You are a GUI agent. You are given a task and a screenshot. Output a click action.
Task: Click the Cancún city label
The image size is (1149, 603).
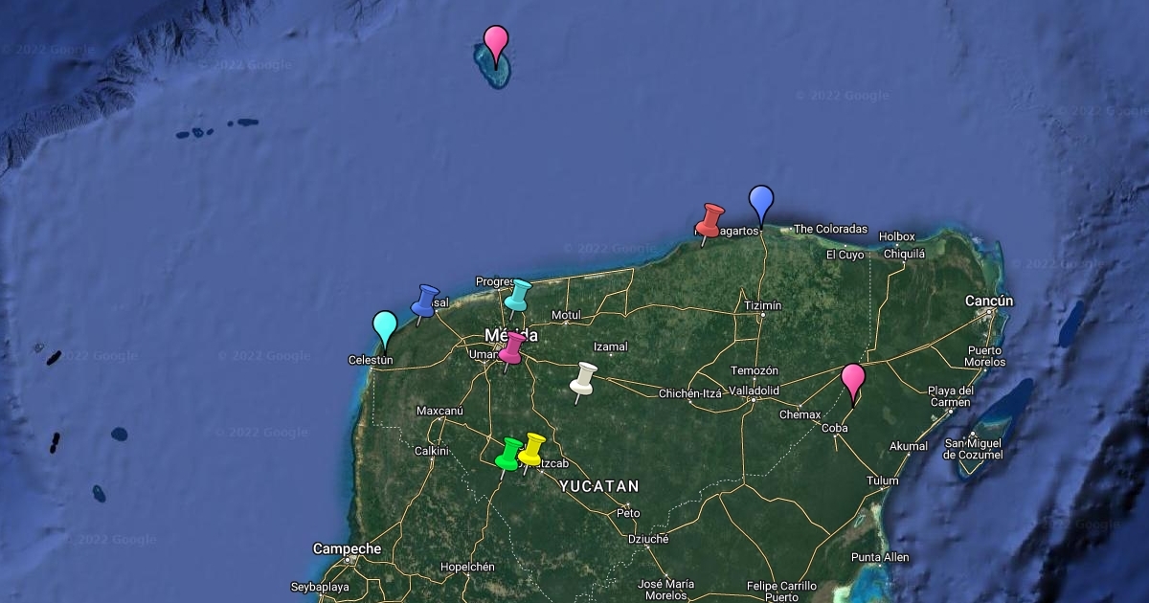click(x=989, y=301)
